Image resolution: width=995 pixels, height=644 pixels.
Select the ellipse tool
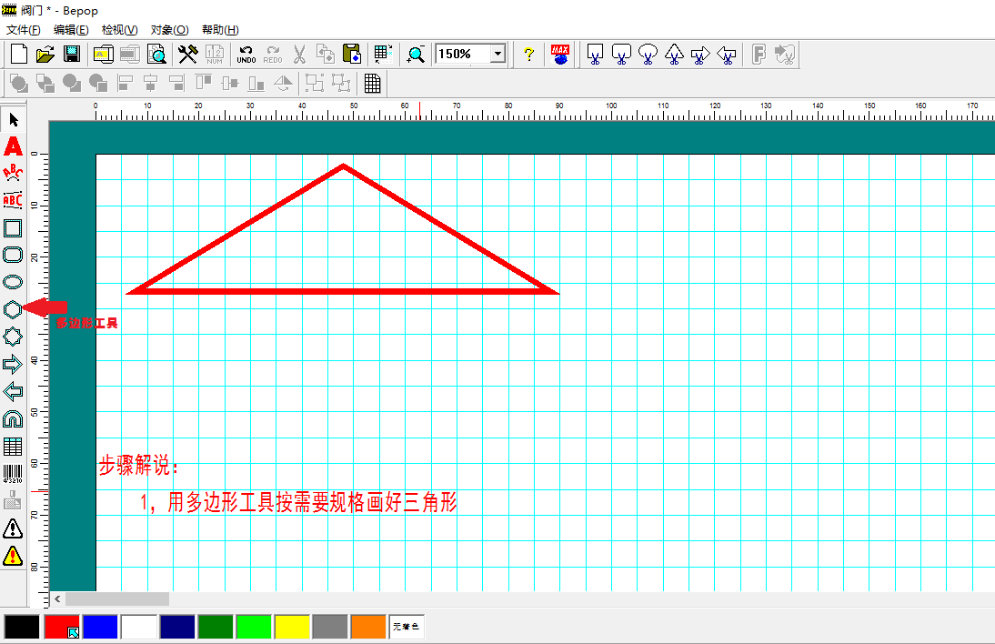pyautogui.click(x=14, y=282)
